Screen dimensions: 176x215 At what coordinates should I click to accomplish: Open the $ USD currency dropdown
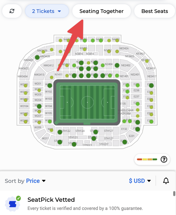[x=140, y=181]
